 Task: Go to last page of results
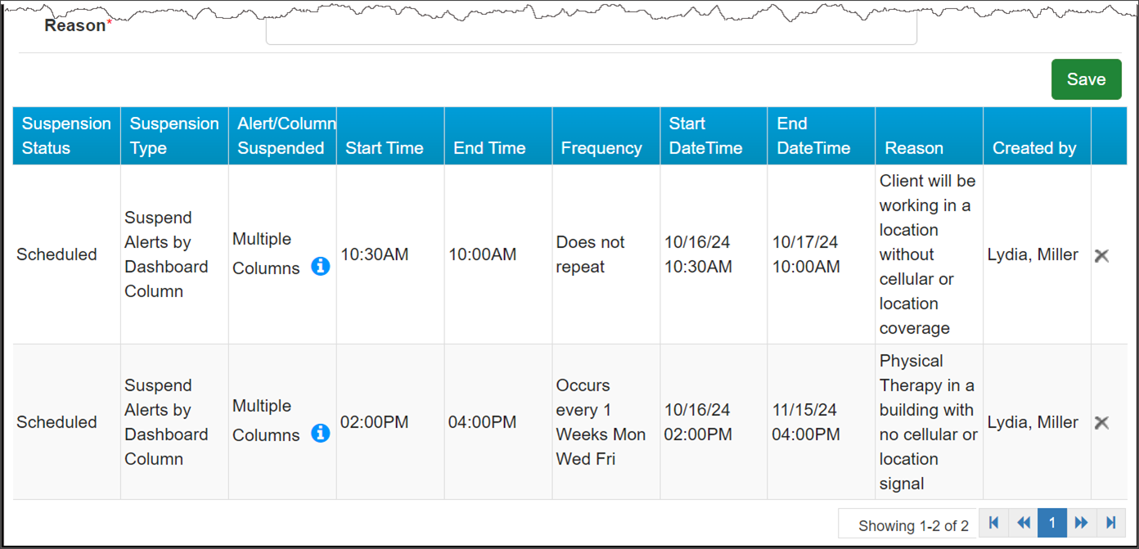click(x=1110, y=524)
